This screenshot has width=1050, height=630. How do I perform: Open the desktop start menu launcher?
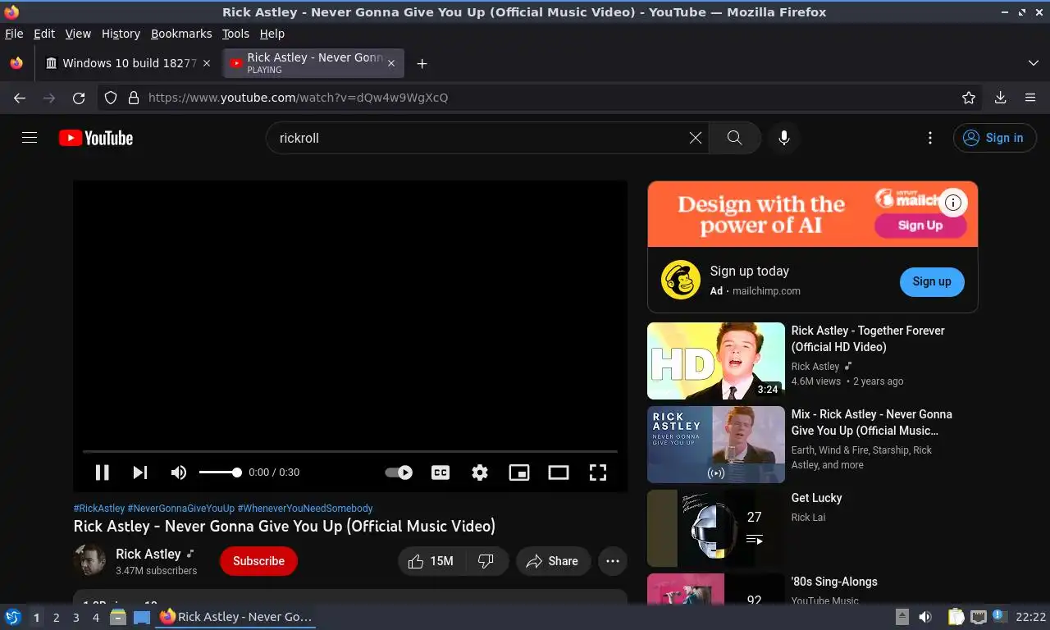[13, 617]
